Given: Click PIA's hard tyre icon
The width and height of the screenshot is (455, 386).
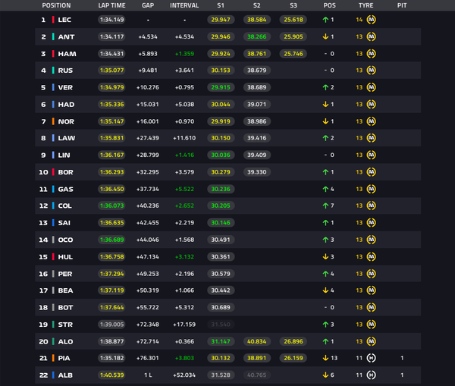Looking at the screenshot, I should (x=371, y=358).
